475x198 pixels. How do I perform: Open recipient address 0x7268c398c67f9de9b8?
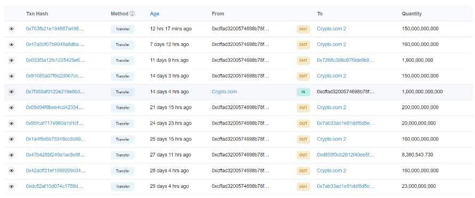click(345, 60)
